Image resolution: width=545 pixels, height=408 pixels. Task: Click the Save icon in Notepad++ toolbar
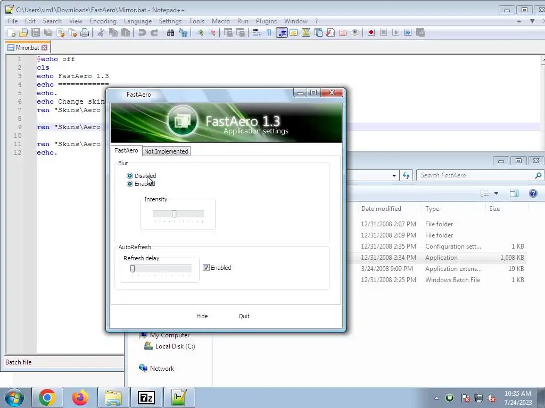click(36, 32)
